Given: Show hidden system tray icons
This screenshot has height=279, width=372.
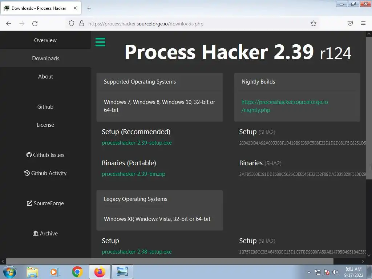Looking at the screenshot, I should tap(309, 272).
